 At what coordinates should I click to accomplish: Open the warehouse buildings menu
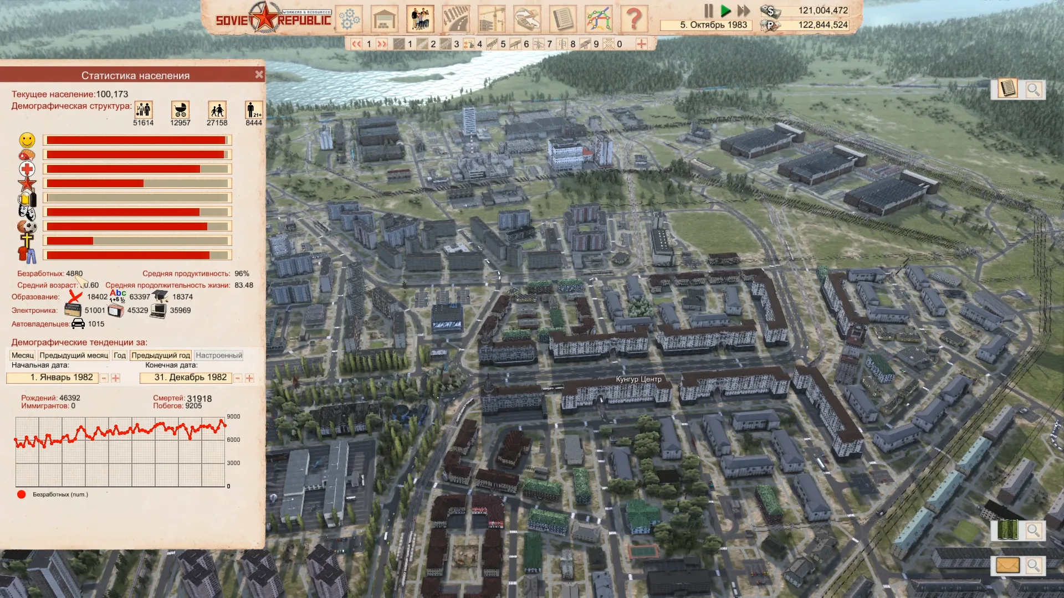(x=385, y=19)
